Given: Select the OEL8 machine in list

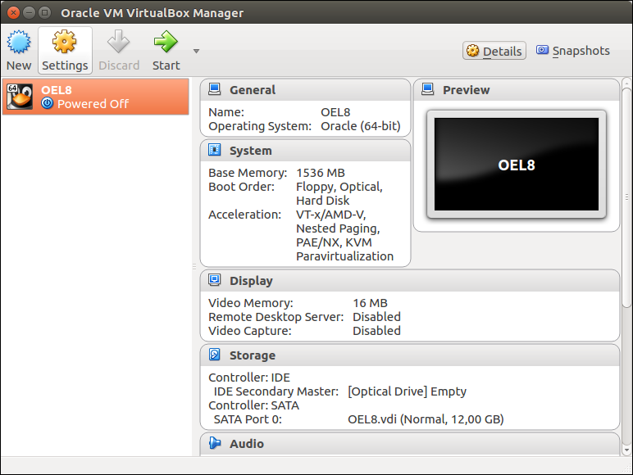Looking at the screenshot, I should pos(96,97).
